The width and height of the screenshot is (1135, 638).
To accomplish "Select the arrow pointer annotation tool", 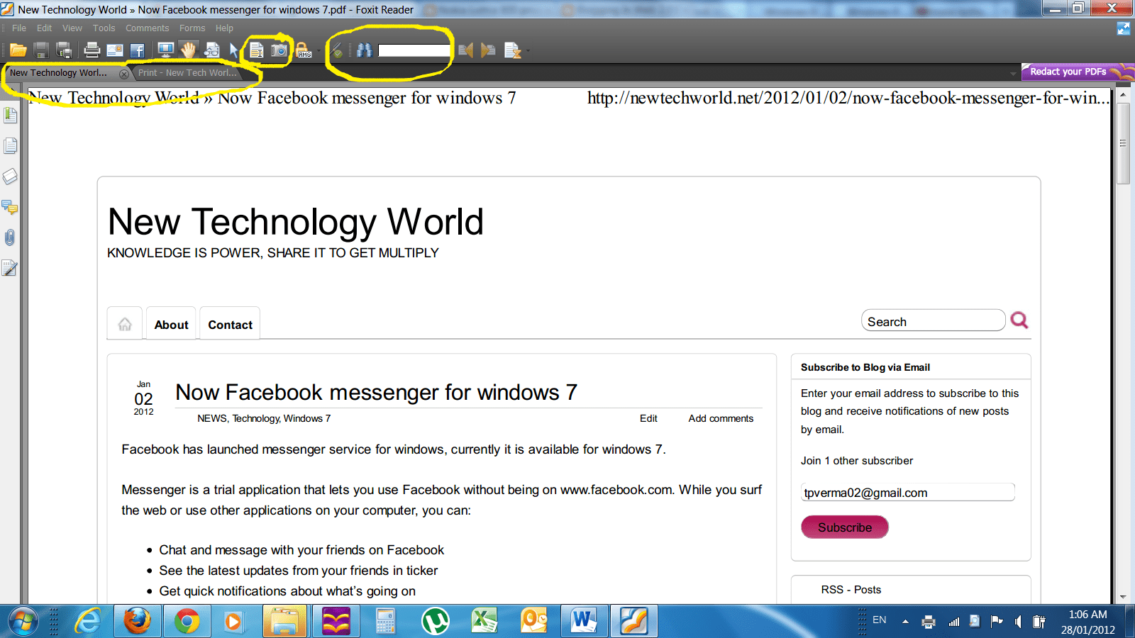I will [x=233, y=50].
